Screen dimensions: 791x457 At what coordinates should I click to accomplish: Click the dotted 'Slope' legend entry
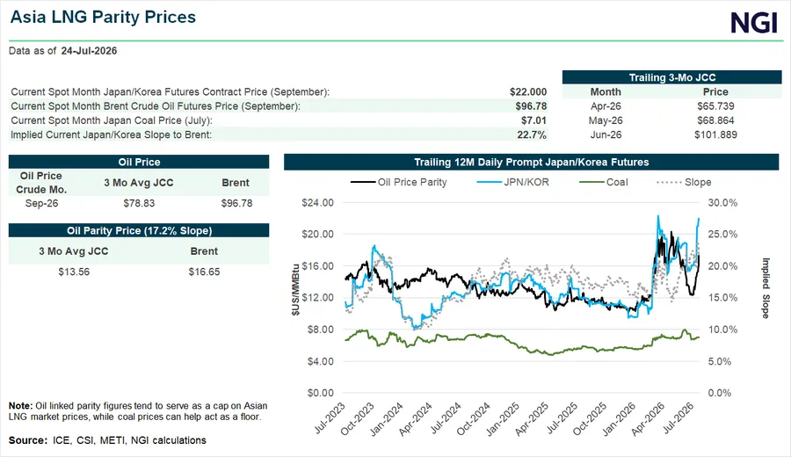(684, 182)
